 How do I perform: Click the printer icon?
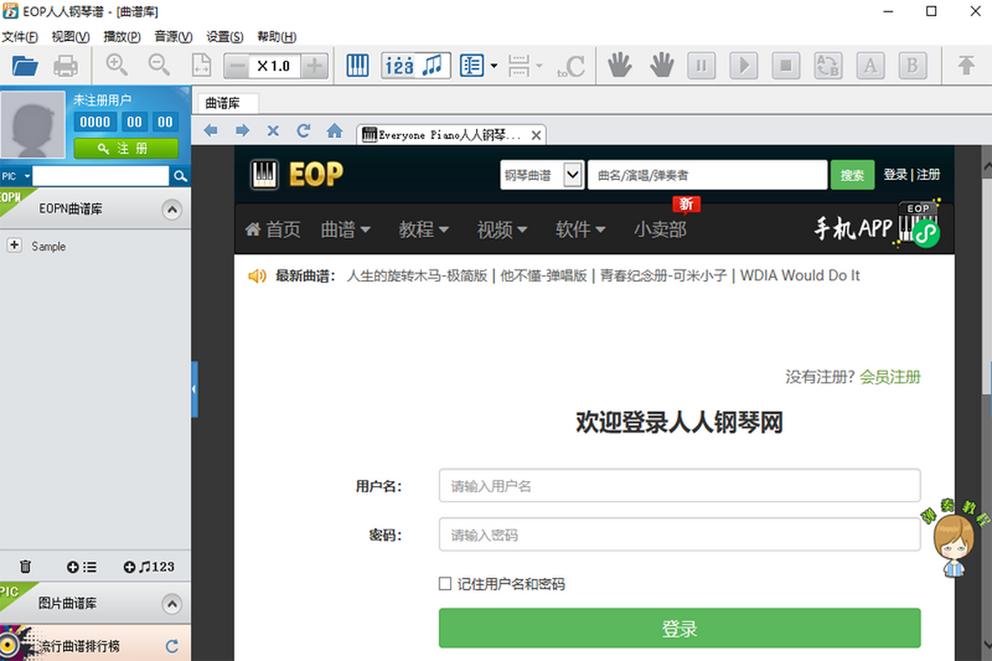(x=65, y=65)
